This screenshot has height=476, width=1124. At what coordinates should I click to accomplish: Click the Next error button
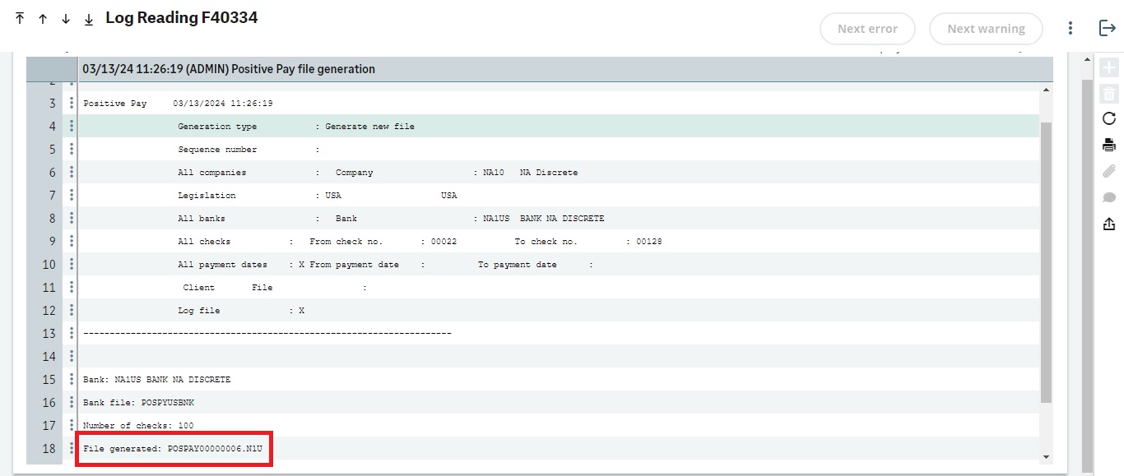pyautogui.click(x=867, y=28)
